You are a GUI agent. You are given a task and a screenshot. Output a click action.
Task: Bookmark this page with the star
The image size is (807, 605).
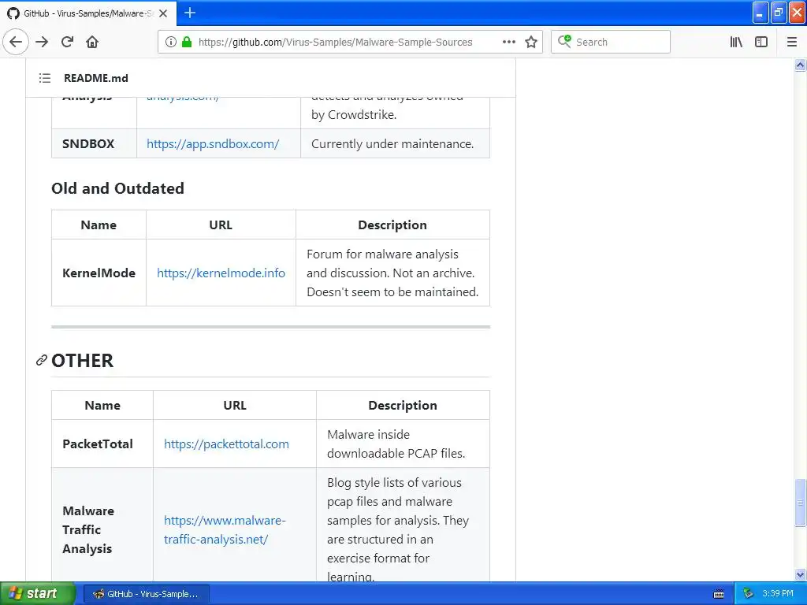531,42
